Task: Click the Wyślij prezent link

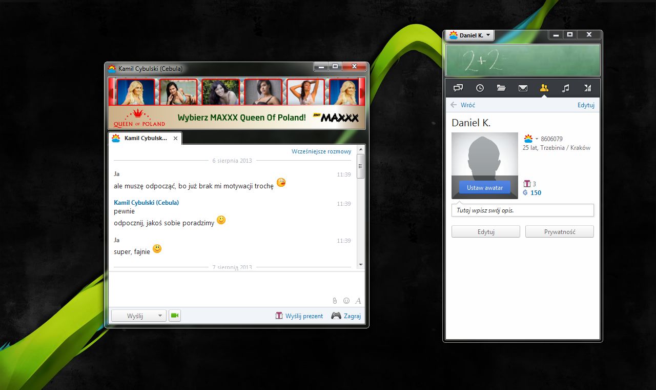Action: [x=304, y=316]
